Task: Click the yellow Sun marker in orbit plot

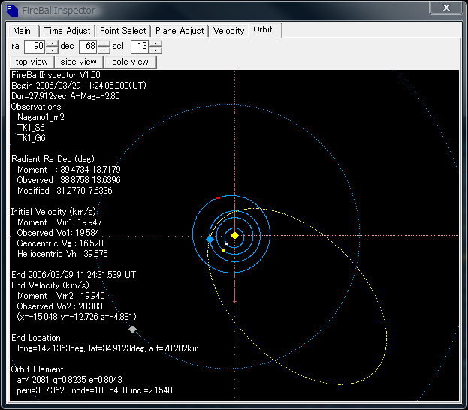Action: (x=234, y=235)
